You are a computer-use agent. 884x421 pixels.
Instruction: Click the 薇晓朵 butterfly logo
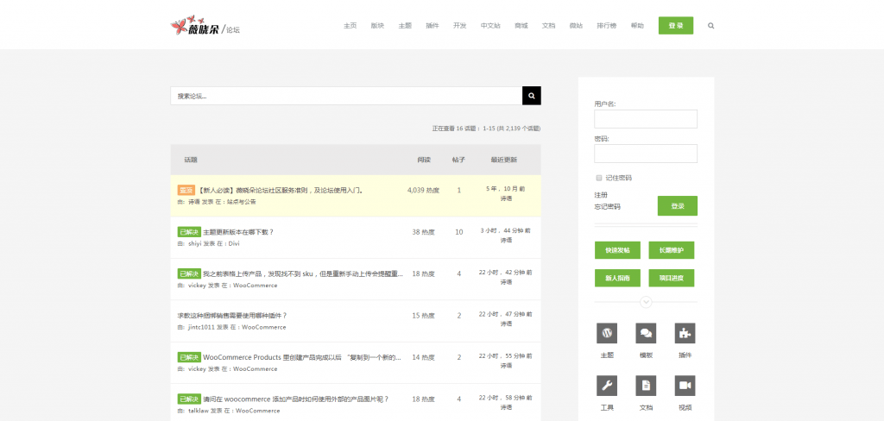pyautogui.click(x=205, y=26)
